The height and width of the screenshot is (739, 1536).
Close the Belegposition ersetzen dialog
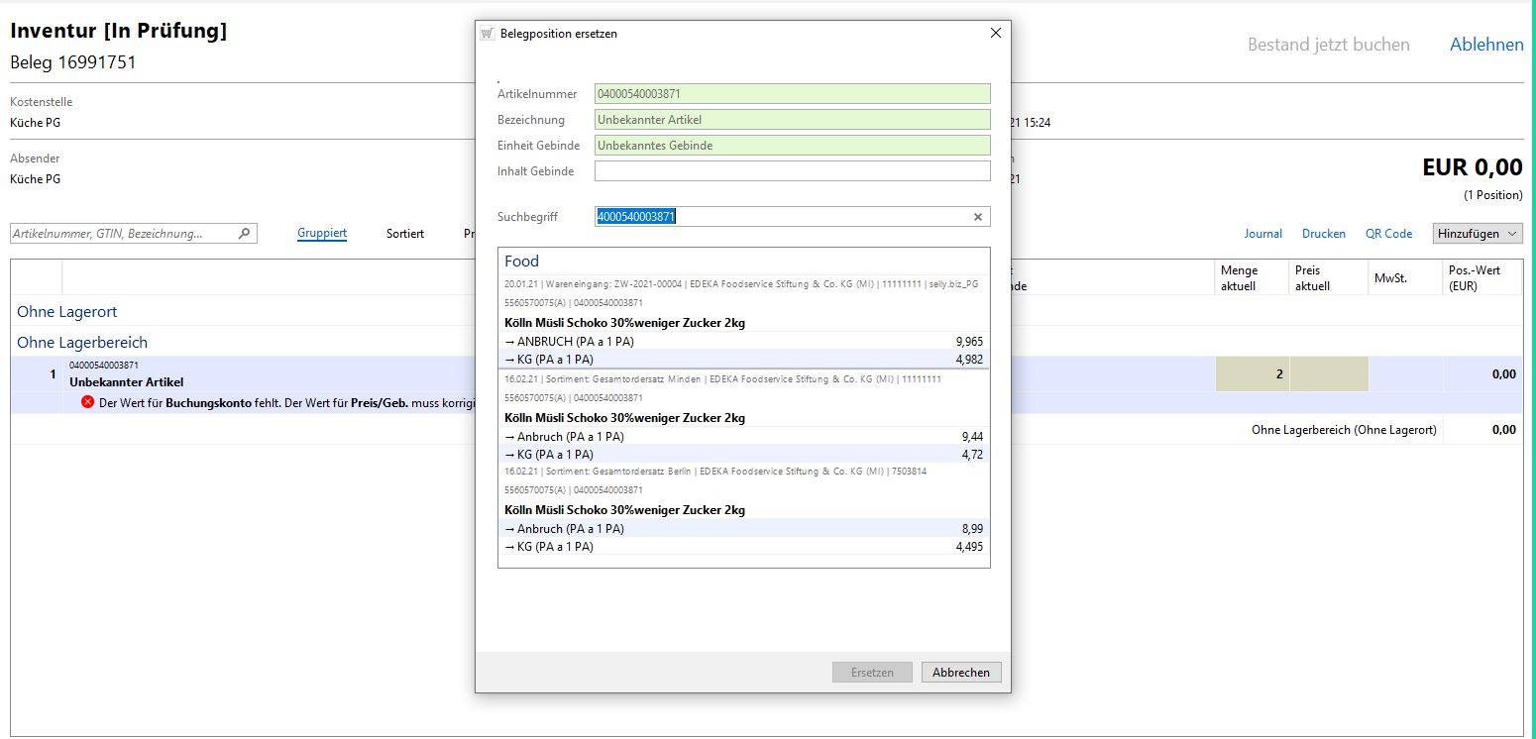coord(995,34)
